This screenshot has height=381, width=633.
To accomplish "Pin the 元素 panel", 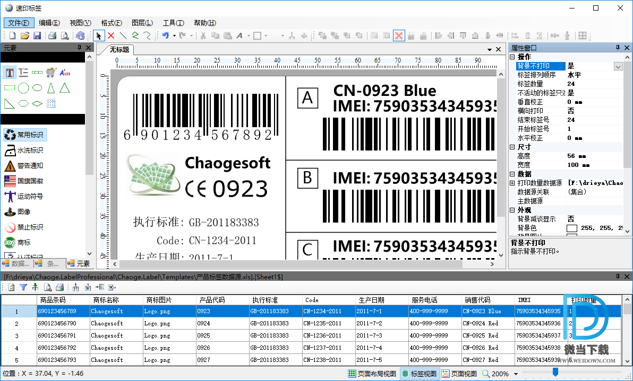I will [80, 48].
